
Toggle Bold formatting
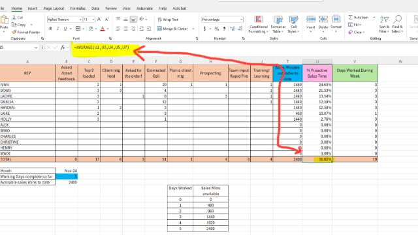pos(50,29)
